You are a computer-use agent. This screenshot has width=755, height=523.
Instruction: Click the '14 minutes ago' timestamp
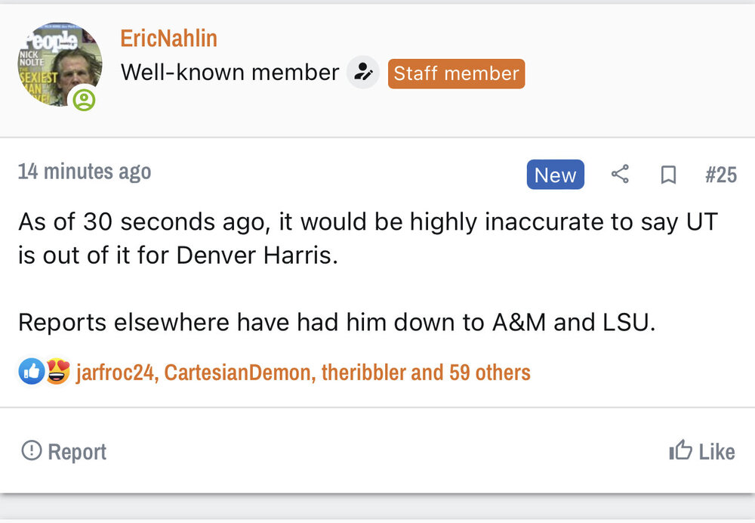[85, 172]
